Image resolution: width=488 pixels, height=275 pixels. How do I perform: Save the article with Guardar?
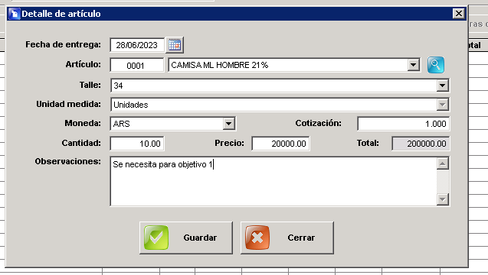tap(186, 238)
